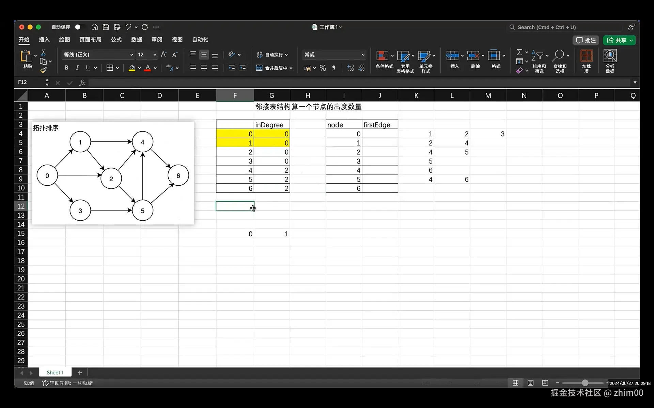This screenshot has width=654, height=408.
Task: Open the 公式 (Formulas) ribbon tab
Action: (x=116, y=40)
